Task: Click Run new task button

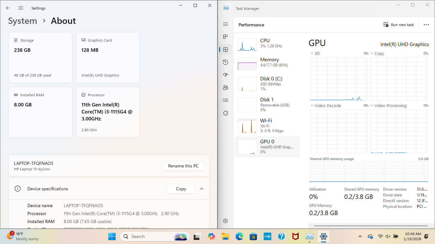Action: click(399, 25)
